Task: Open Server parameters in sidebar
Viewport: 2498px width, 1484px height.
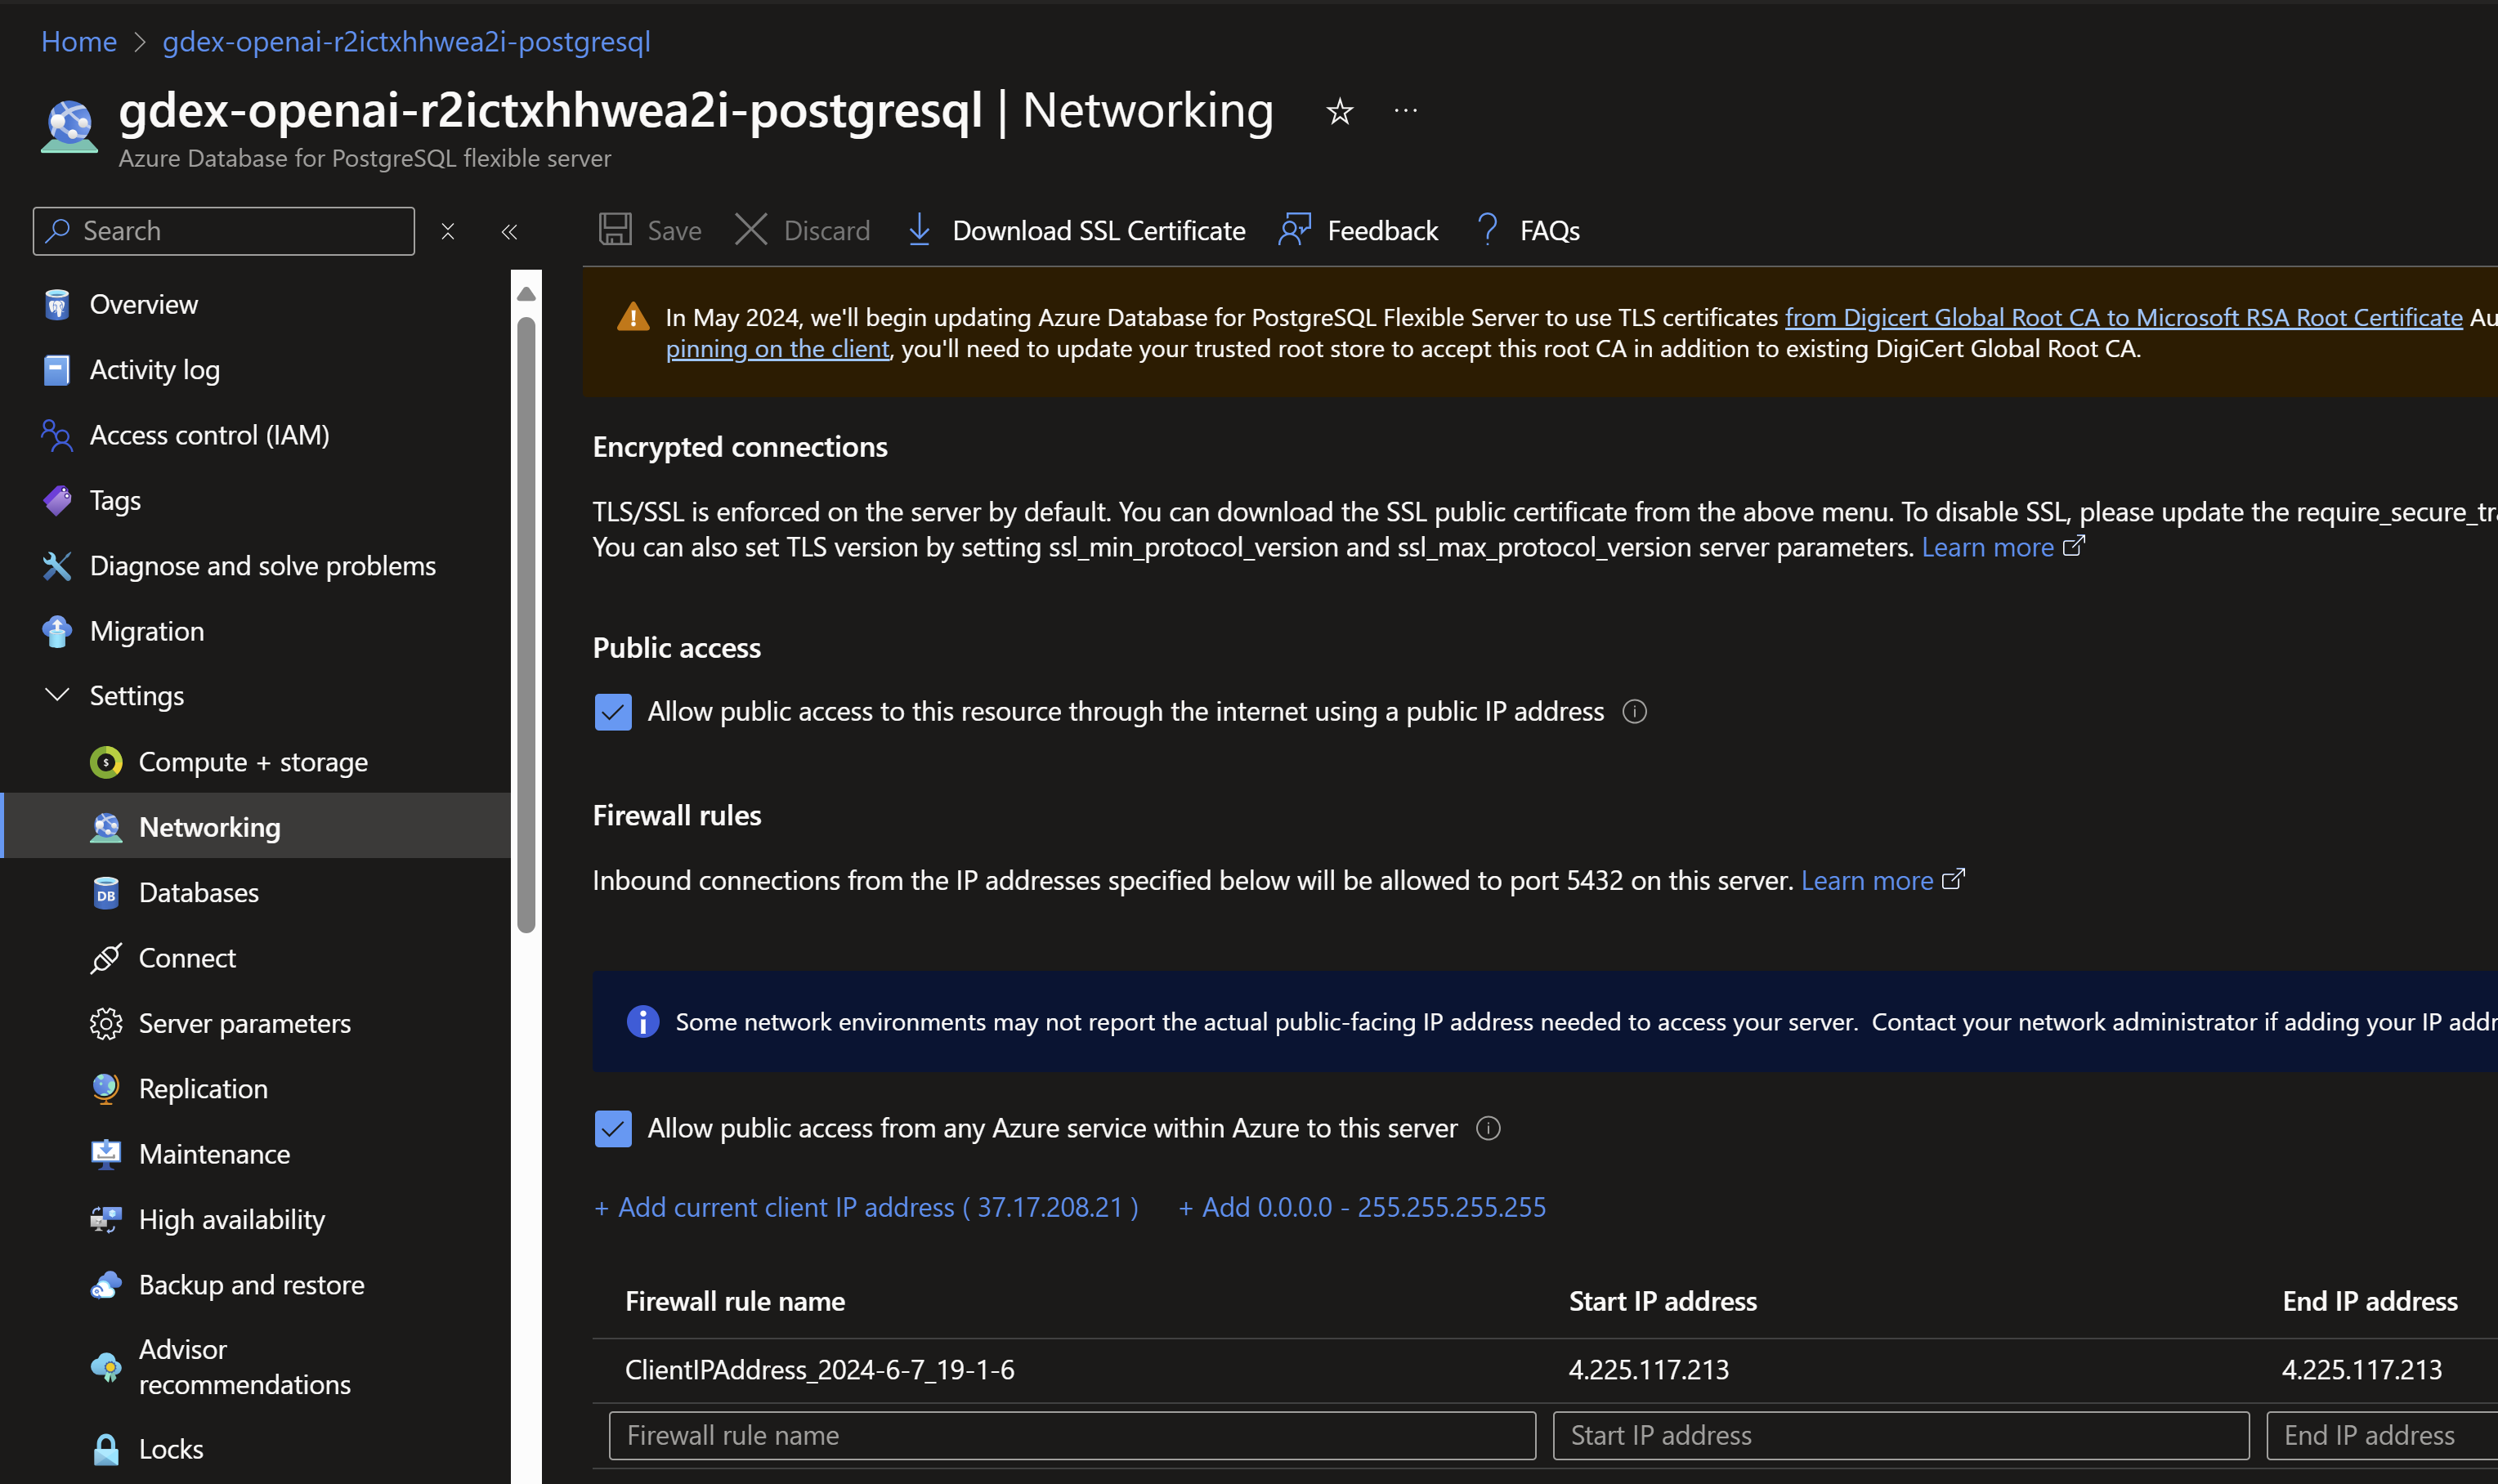Action: pos(244,1023)
